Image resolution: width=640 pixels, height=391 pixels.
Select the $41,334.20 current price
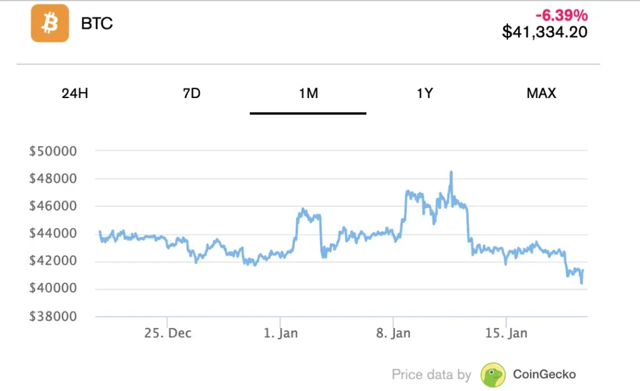click(545, 31)
